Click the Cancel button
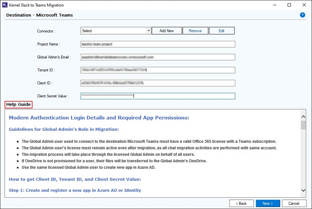 (294, 204)
